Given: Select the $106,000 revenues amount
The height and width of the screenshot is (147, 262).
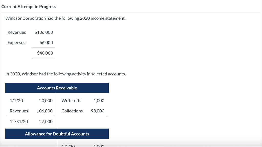Looking at the screenshot, I should (44, 32).
